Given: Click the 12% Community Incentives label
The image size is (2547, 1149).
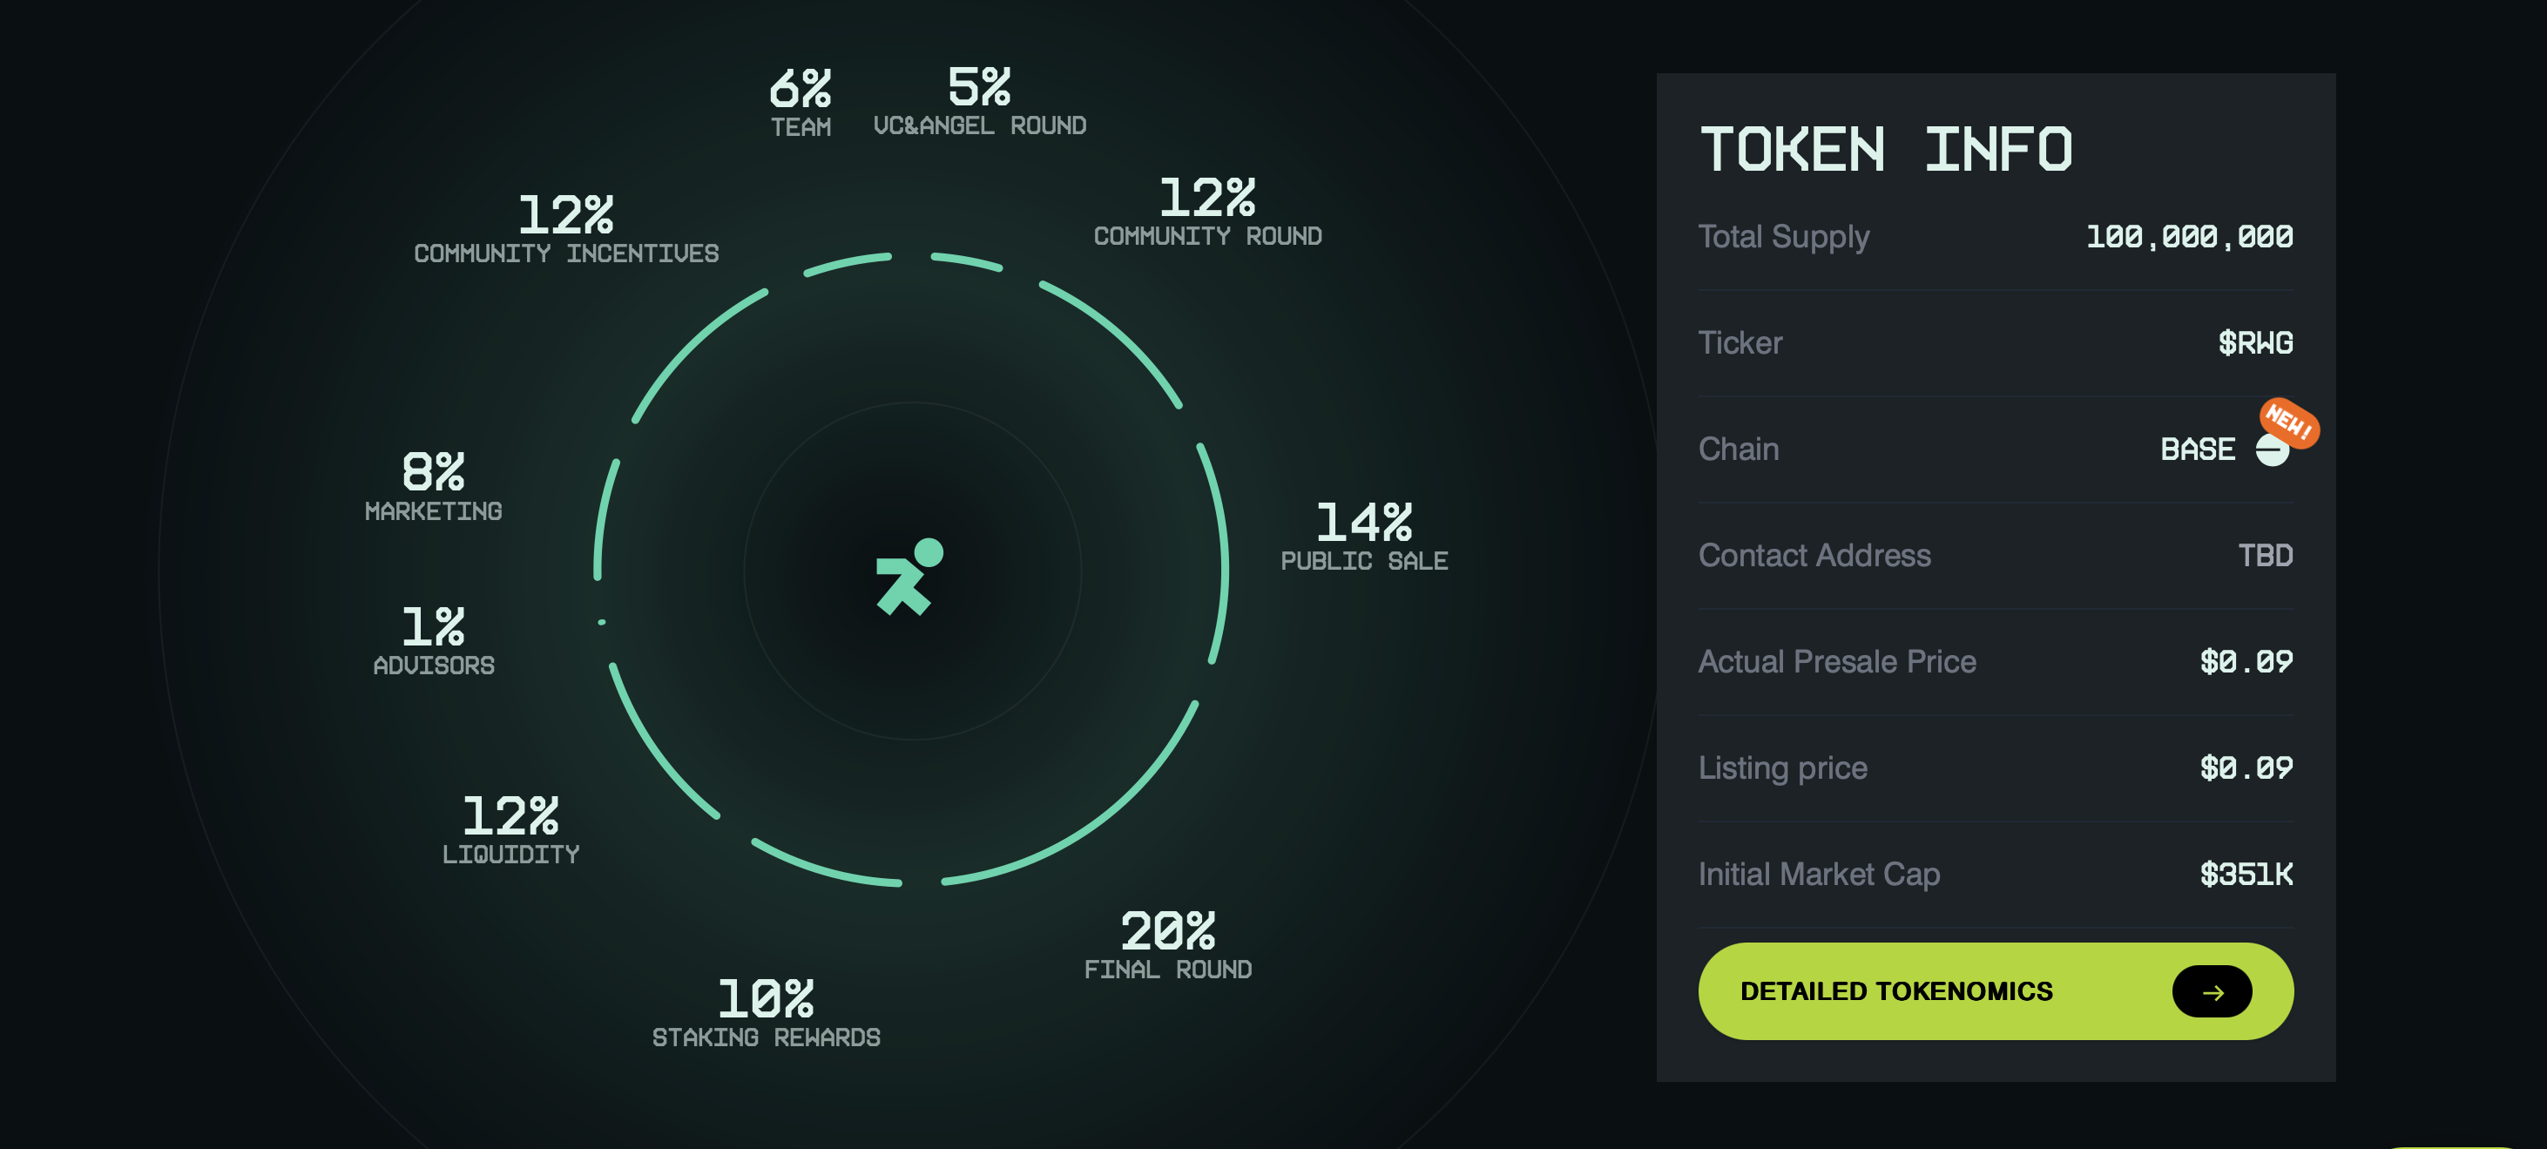Looking at the screenshot, I should pyautogui.click(x=565, y=229).
